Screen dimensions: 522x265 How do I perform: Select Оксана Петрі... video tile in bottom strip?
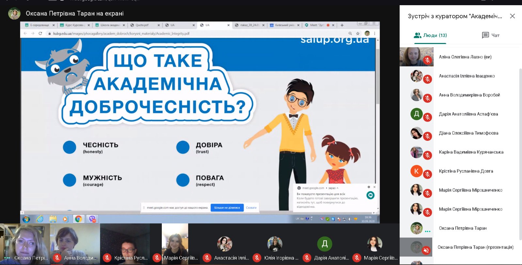point(25,243)
